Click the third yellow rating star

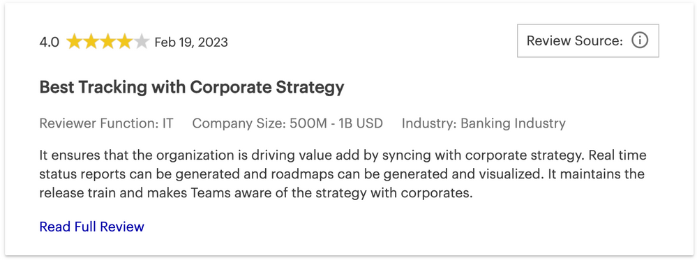coord(107,43)
